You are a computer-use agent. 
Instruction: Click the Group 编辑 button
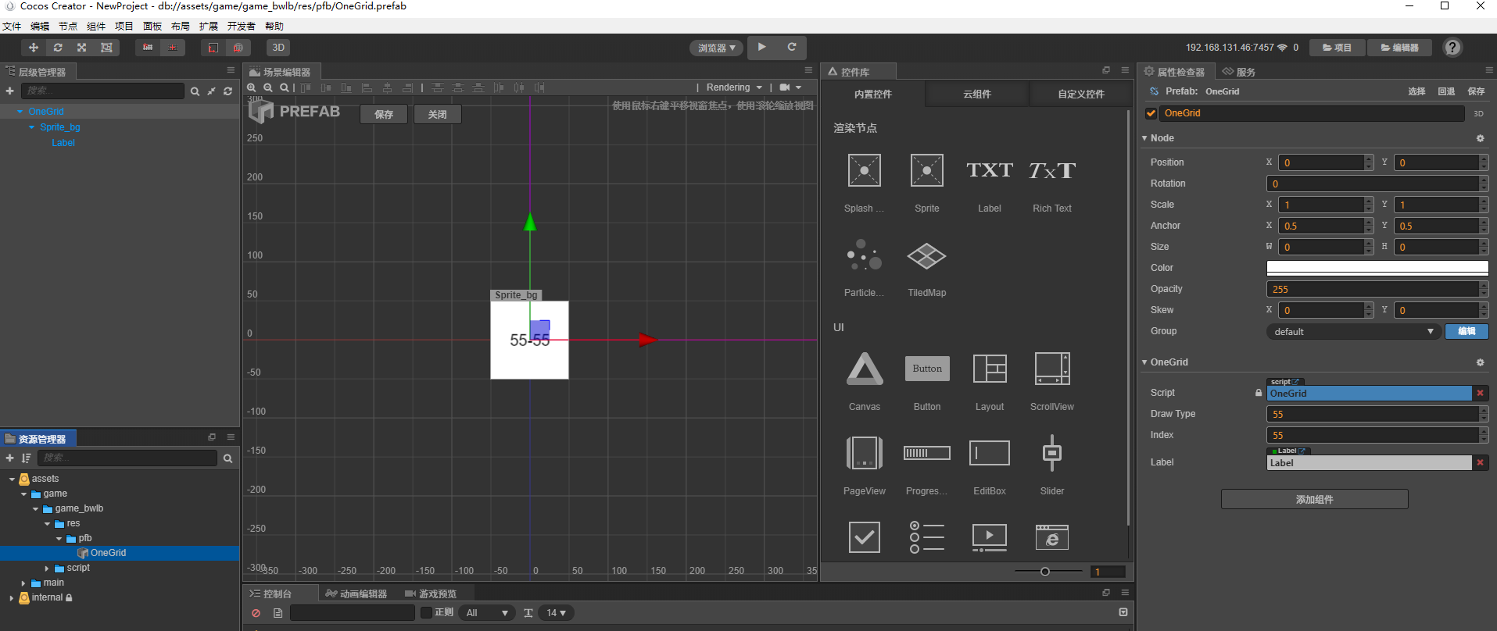point(1467,331)
